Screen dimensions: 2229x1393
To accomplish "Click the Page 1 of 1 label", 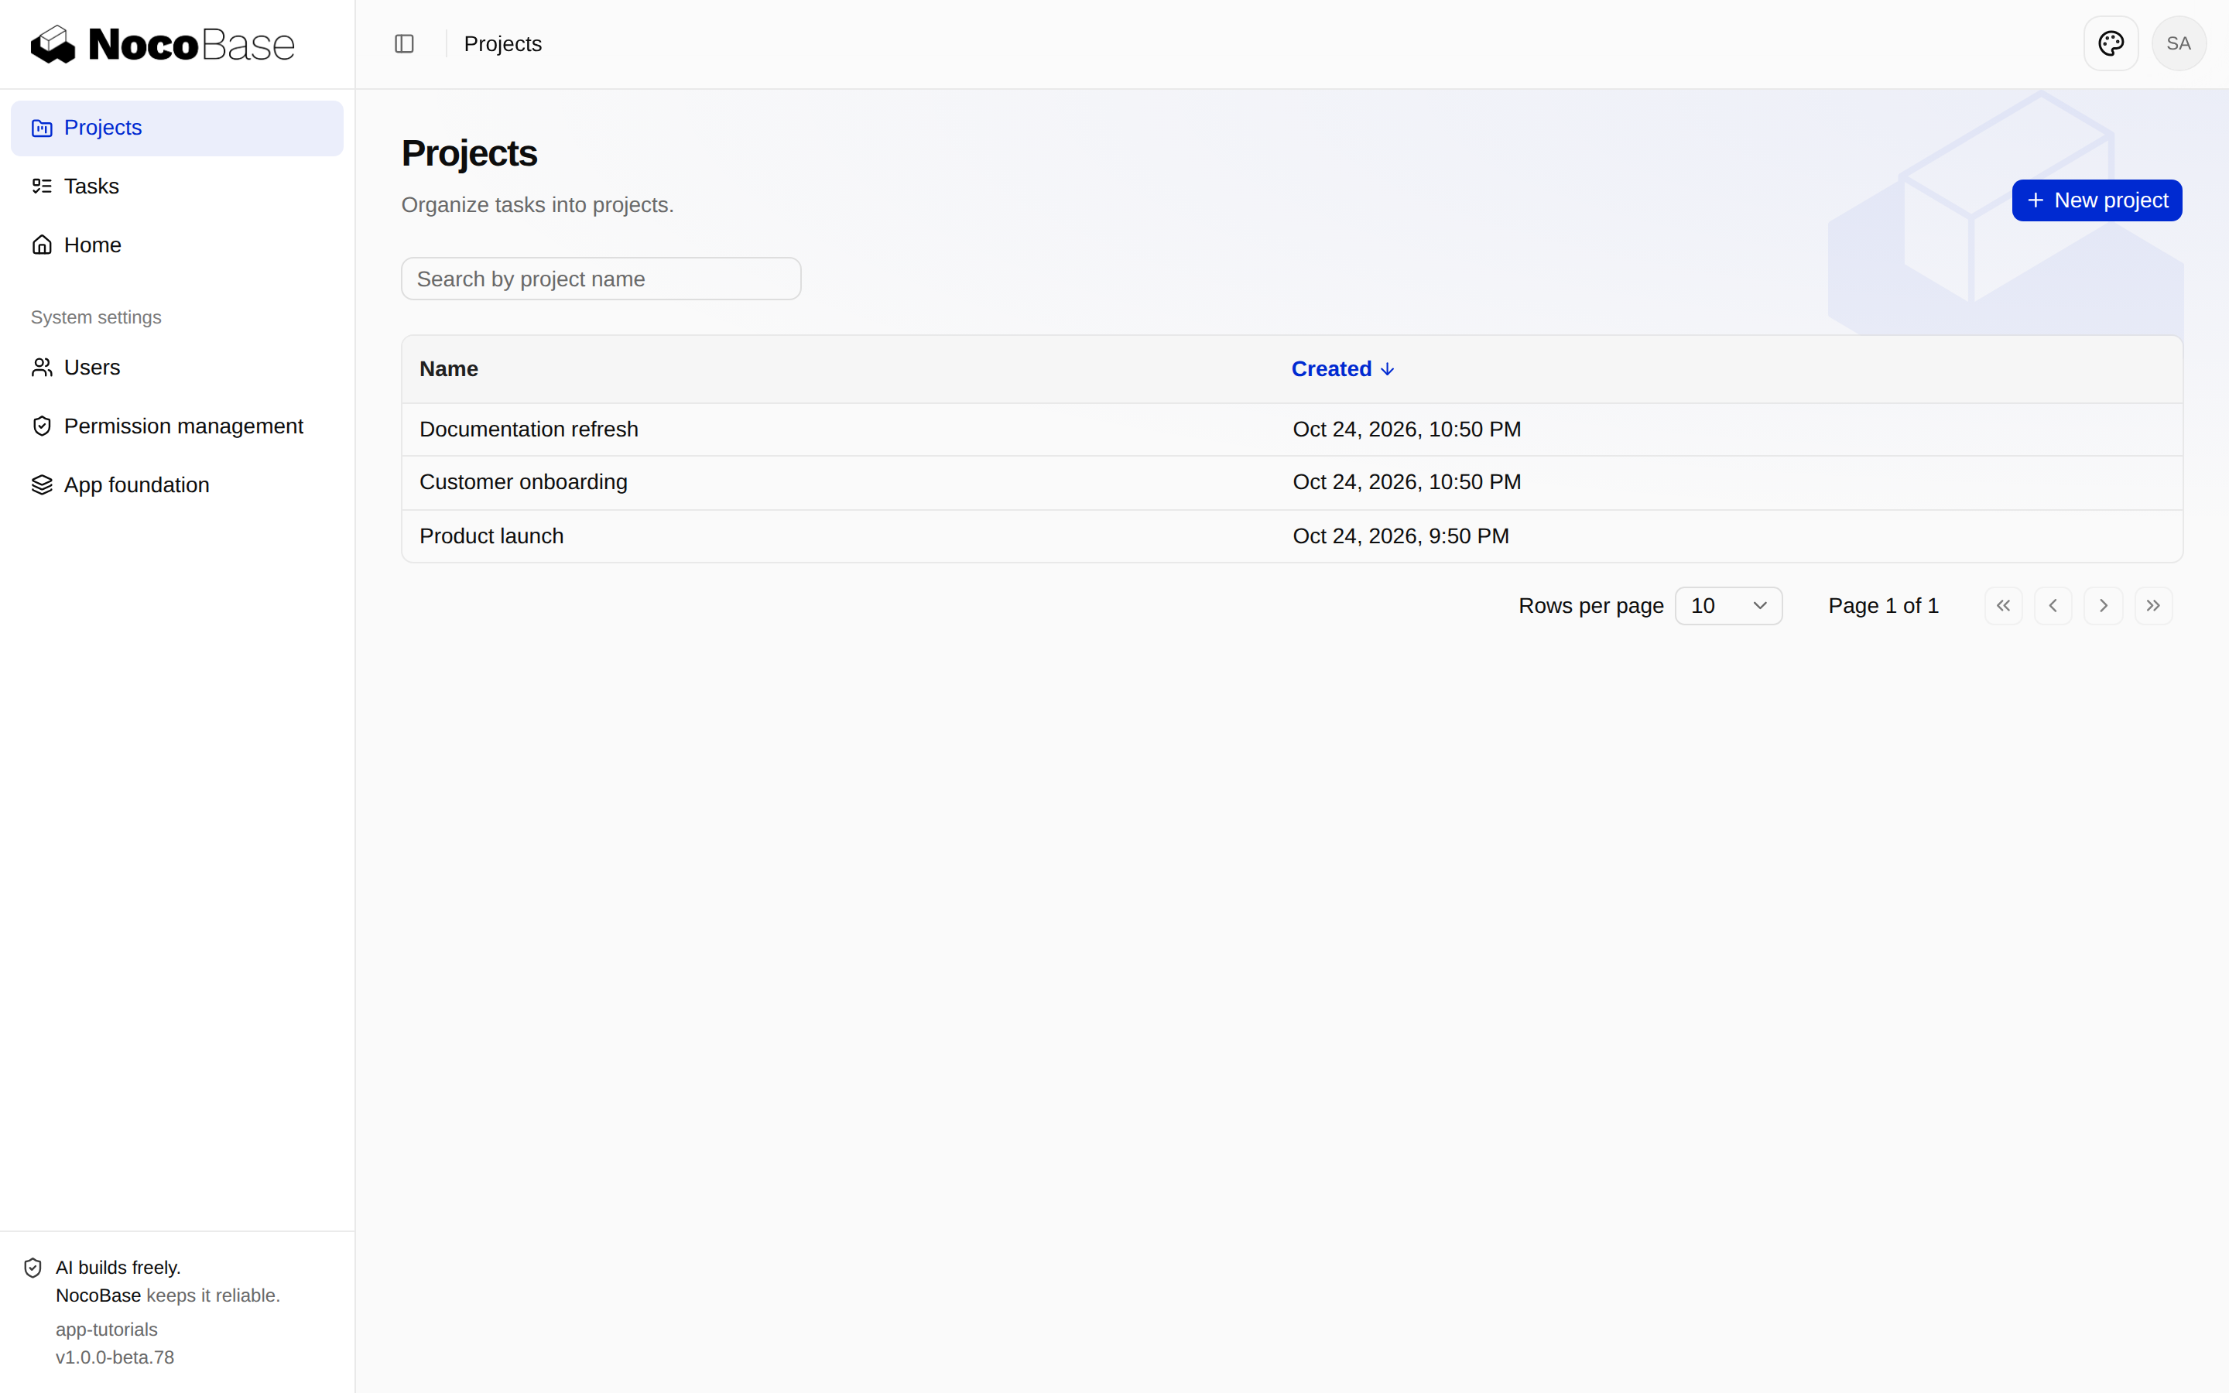I will coord(1884,606).
